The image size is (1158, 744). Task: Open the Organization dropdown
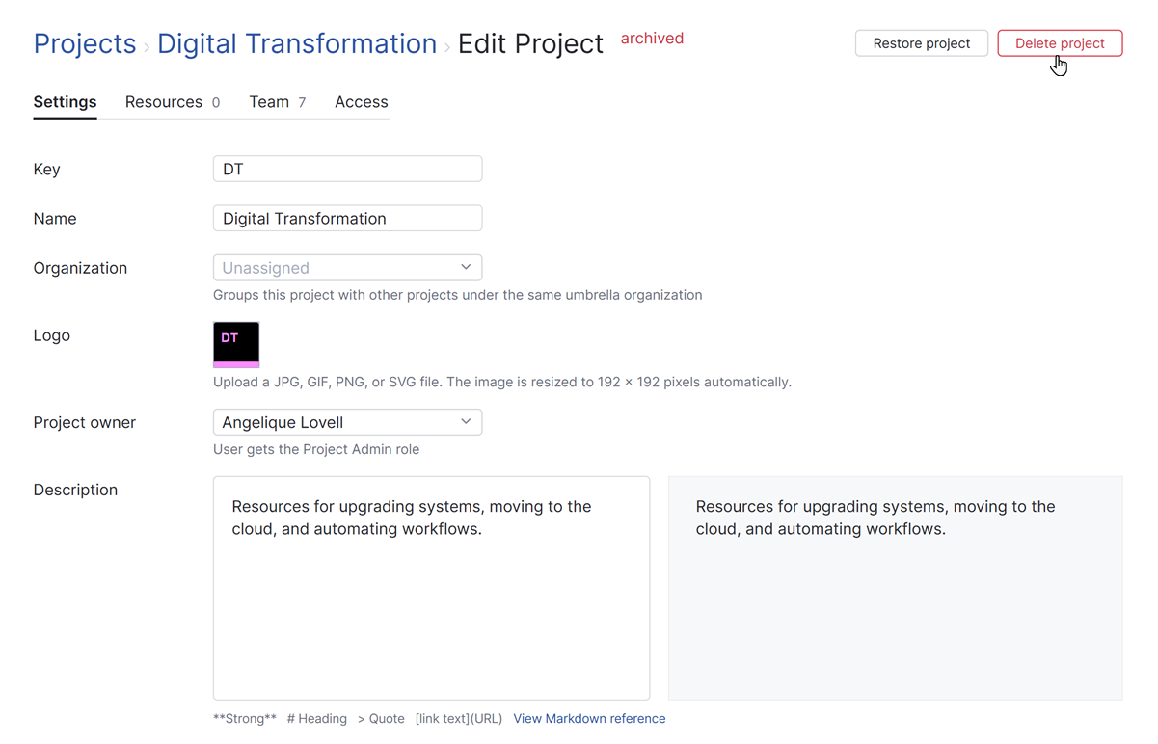tap(347, 268)
